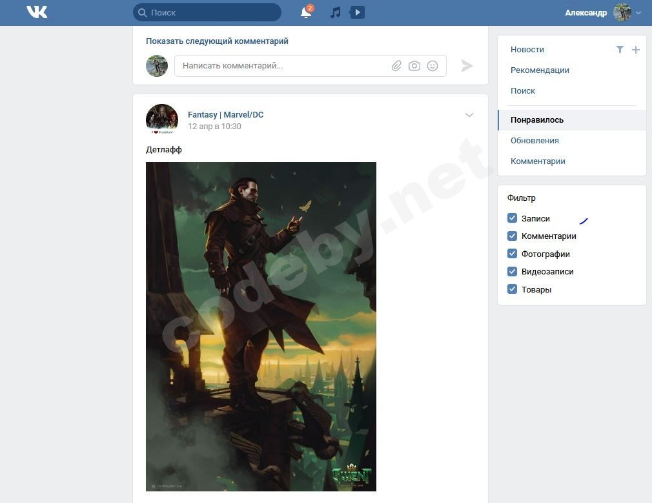652x503 pixels.
Task: Open the Fantasy | Marvel/DC group link
Action: tap(226, 114)
